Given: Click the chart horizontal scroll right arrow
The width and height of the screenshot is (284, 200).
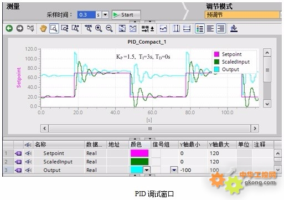Looking at the screenshot, I should pos(255,128).
